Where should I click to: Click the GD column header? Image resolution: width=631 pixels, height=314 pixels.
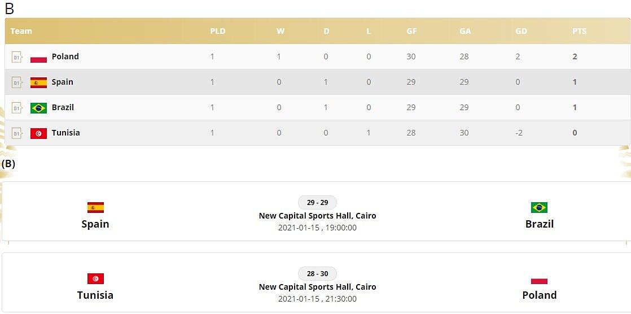521,31
